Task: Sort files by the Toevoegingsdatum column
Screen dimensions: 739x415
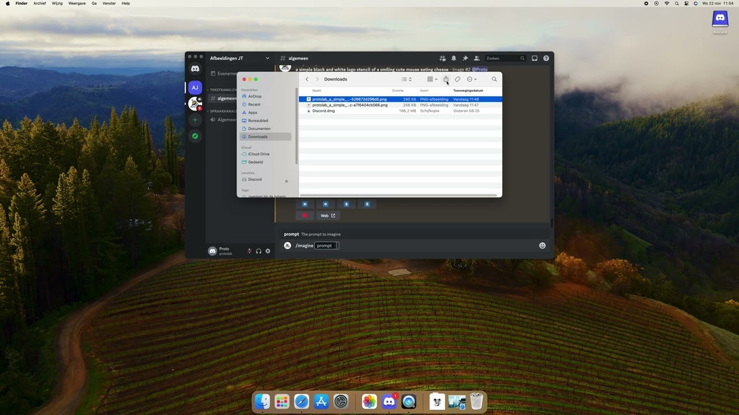Action: (x=468, y=90)
